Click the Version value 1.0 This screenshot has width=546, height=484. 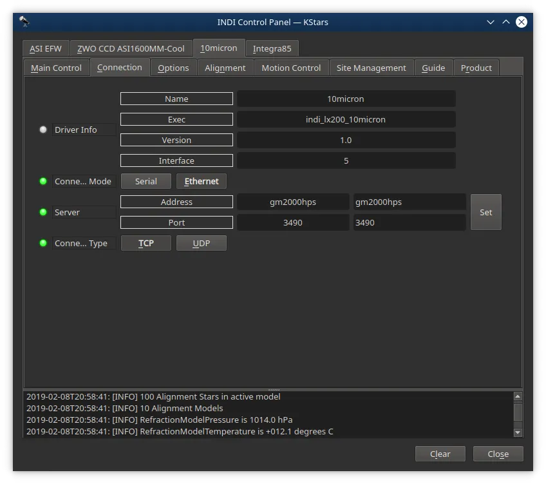pyautogui.click(x=346, y=140)
